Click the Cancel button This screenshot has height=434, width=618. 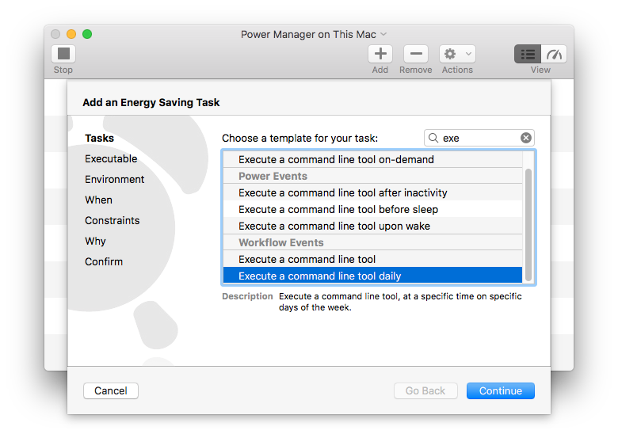coord(111,390)
